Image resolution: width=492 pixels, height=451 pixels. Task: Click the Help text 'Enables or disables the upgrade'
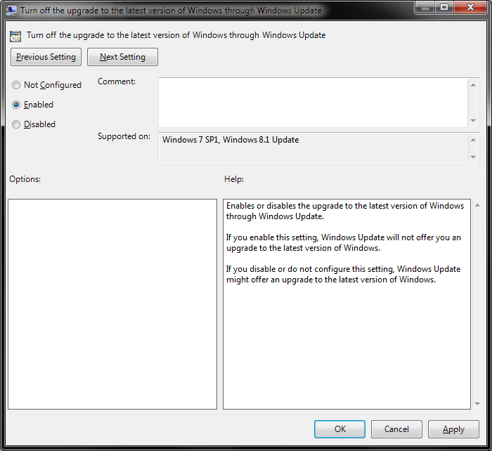point(345,211)
